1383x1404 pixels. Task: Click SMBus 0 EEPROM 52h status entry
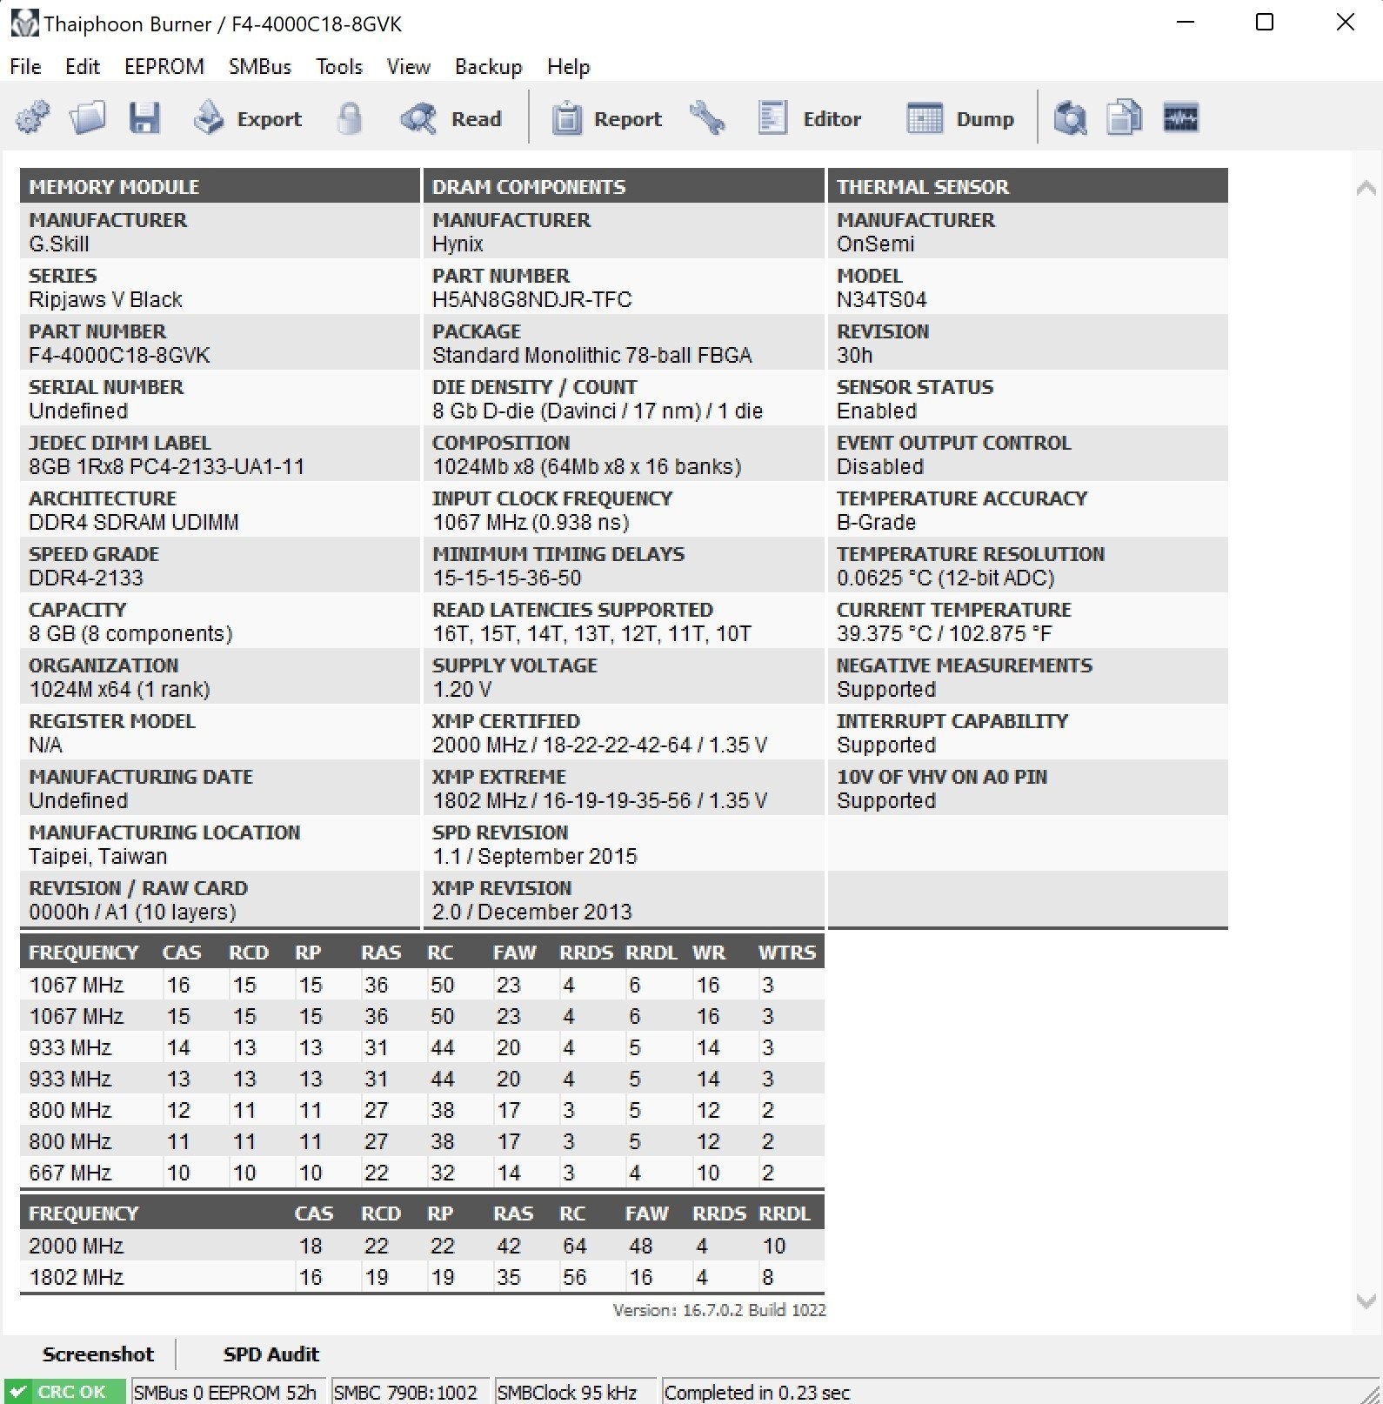[x=227, y=1392]
